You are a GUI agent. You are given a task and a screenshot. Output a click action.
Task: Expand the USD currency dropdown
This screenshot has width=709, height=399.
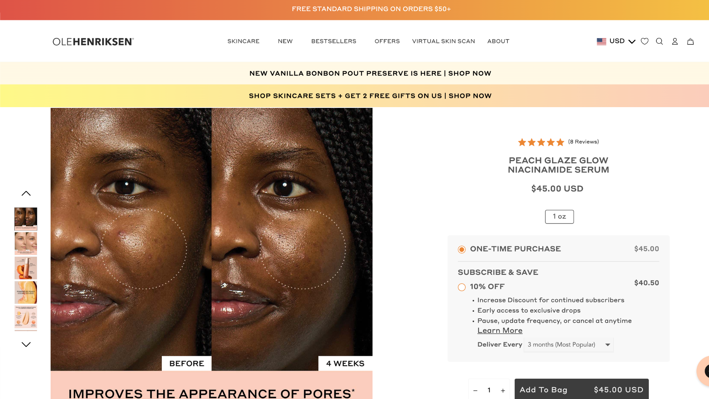pyautogui.click(x=623, y=41)
